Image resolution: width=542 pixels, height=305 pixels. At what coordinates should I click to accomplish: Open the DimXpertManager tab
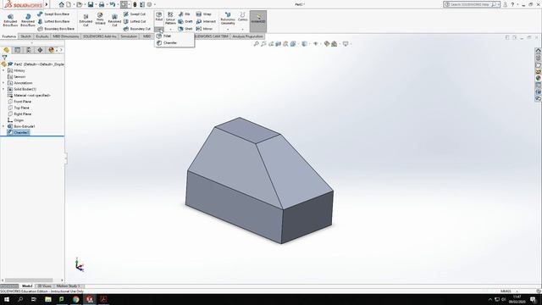pyautogui.click(x=40, y=50)
